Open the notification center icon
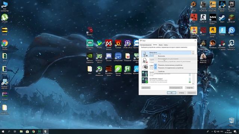The height and width of the screenshot is (134, 239). click(235, 131)
